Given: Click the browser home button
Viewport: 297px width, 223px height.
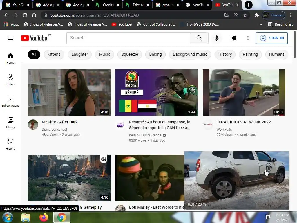Looking at the screenshot, I should pyautogui.click(x=34, y=15).
